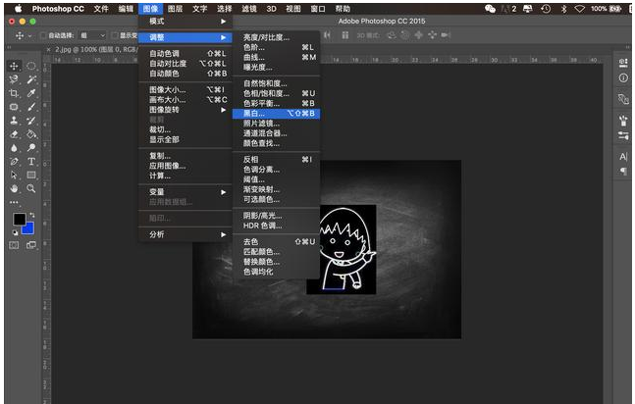The height and width of the screenshot is (404, 635).
Task: Choose 色相/饱和度 adjustment
Action: click(x=266, y=93)
